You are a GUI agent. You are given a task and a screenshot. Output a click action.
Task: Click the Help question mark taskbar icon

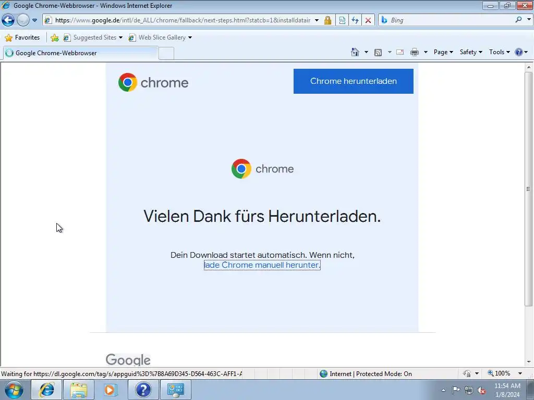[x=143, y=390]
